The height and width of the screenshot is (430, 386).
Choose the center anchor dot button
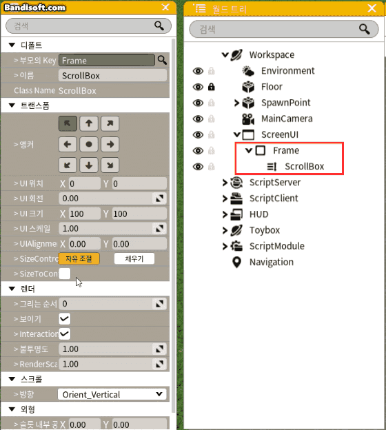[89, 144]
